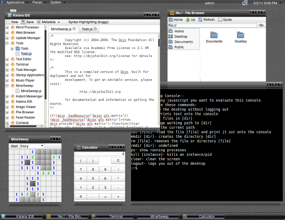Open the Desktop folder icon in File Browser pane
The width and height of the screenshot is (285, 220).
pyautogui.click(x=241, y=35)
